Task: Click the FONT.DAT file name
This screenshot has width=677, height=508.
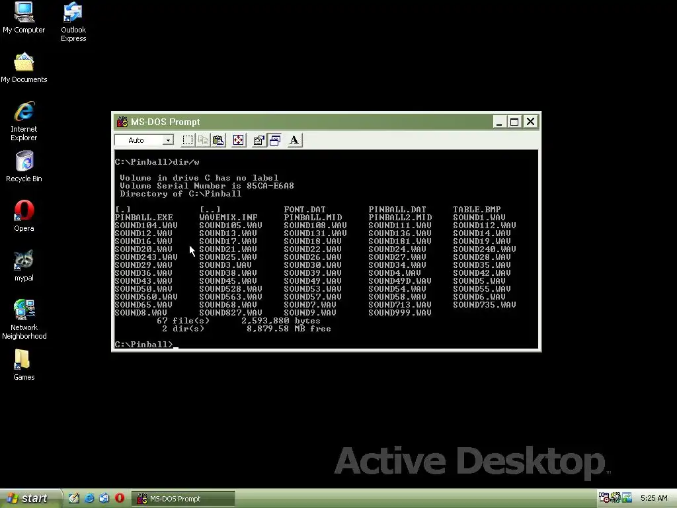Action: pos(305,210)
